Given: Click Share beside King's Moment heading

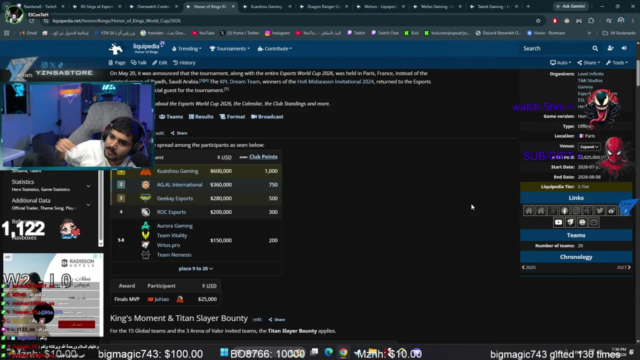Looking at the screenshot, I should (x=276, y=319).
